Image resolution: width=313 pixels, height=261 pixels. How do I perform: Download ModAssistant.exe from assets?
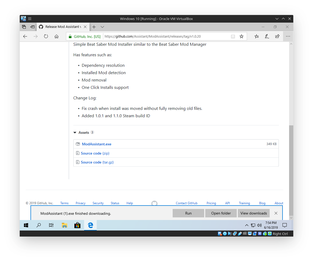[96, 144]
